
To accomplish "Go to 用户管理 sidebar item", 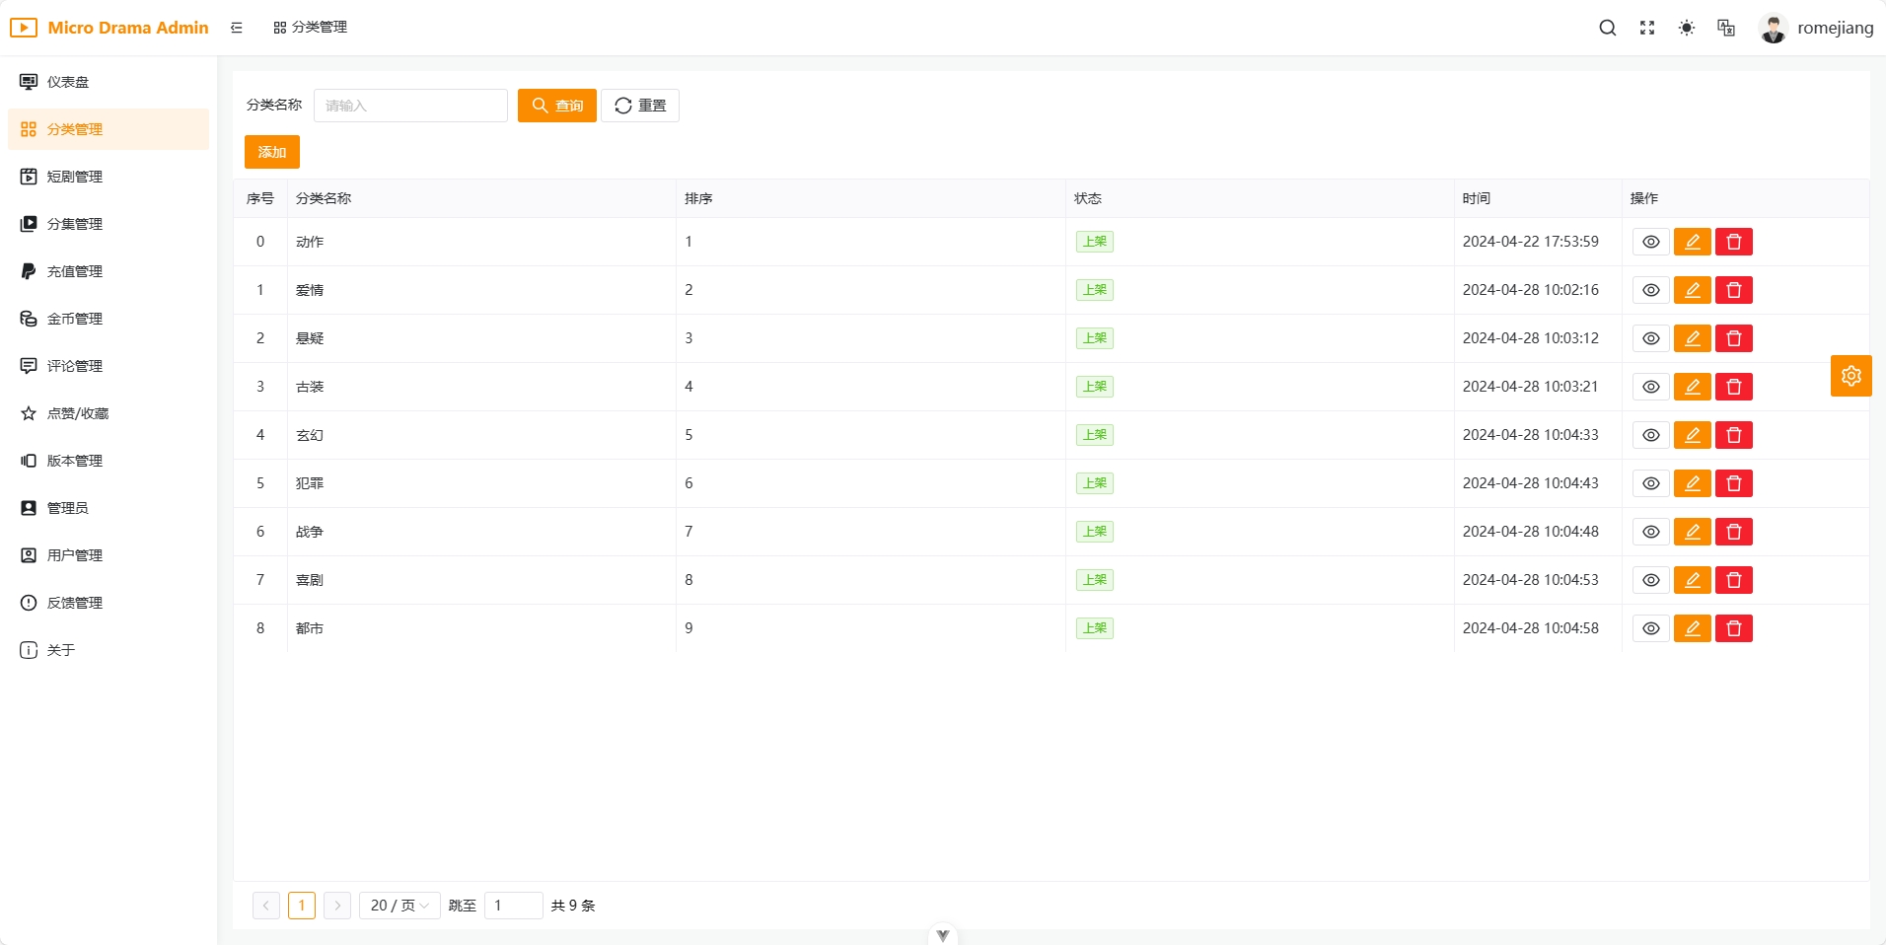I will (75, 555).
